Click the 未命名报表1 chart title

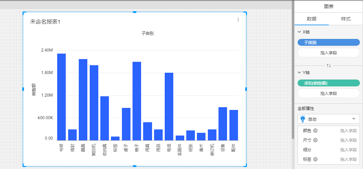45,22
